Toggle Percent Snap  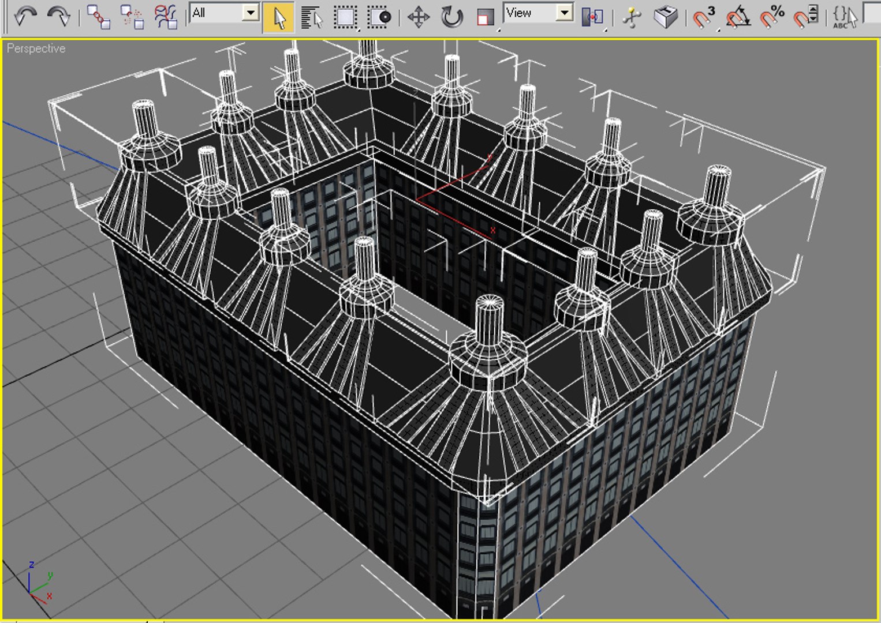click(x=772, y=17)
